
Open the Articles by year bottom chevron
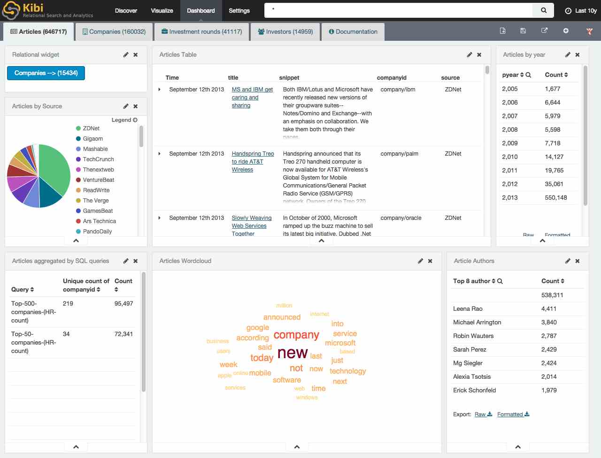click(542, 240)
